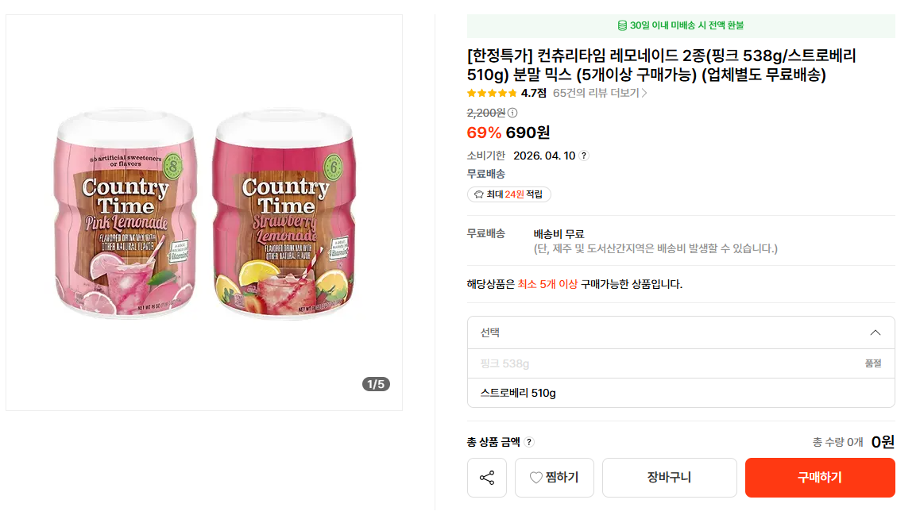
Task: Click the Country Time product image
Action: click(x=204, y=213)
